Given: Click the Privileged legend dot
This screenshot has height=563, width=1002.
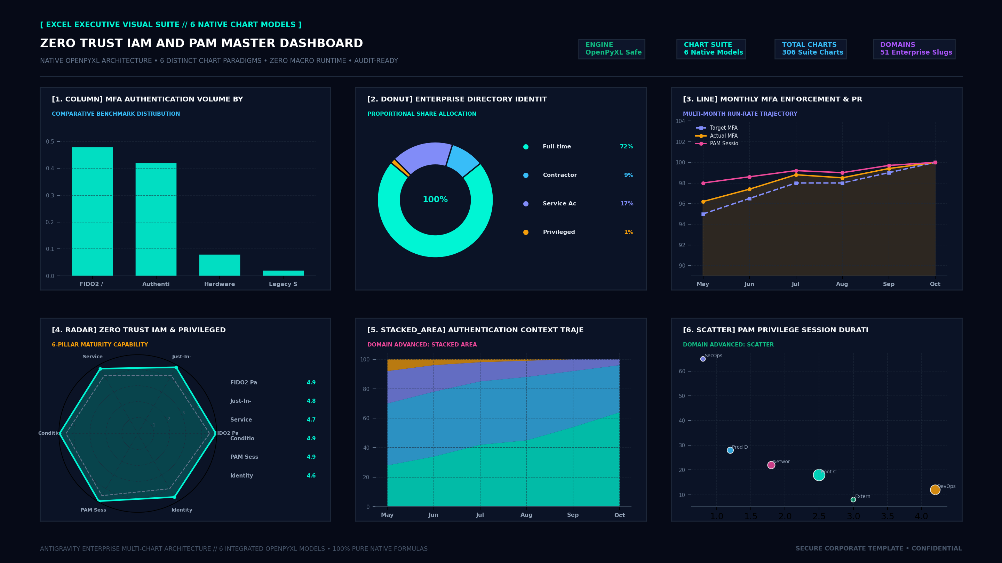Looking at the screenshot, I should (x=526, y=232).
